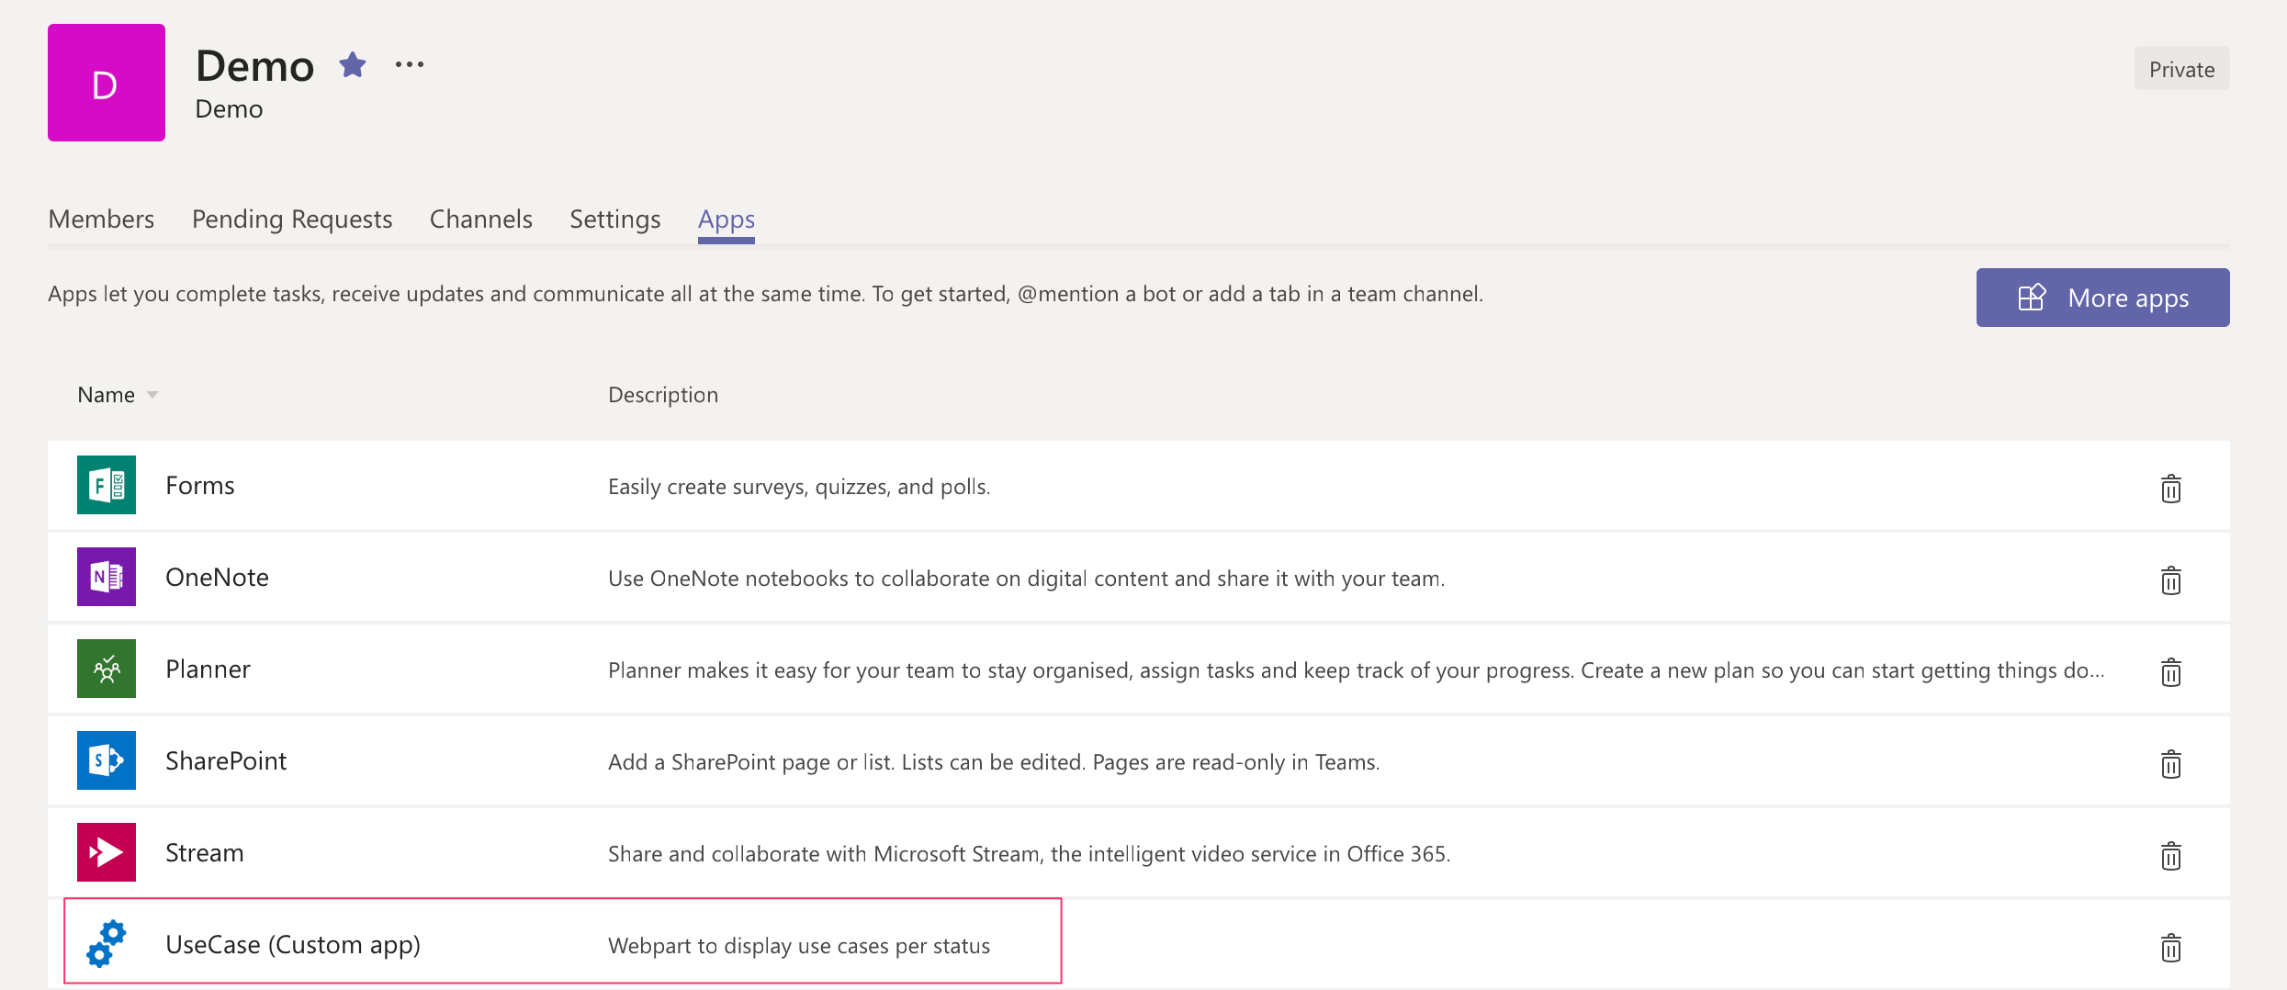The image size is (2287, 990).
Task: Open the team Settings tab
Action: coord(614,219)
